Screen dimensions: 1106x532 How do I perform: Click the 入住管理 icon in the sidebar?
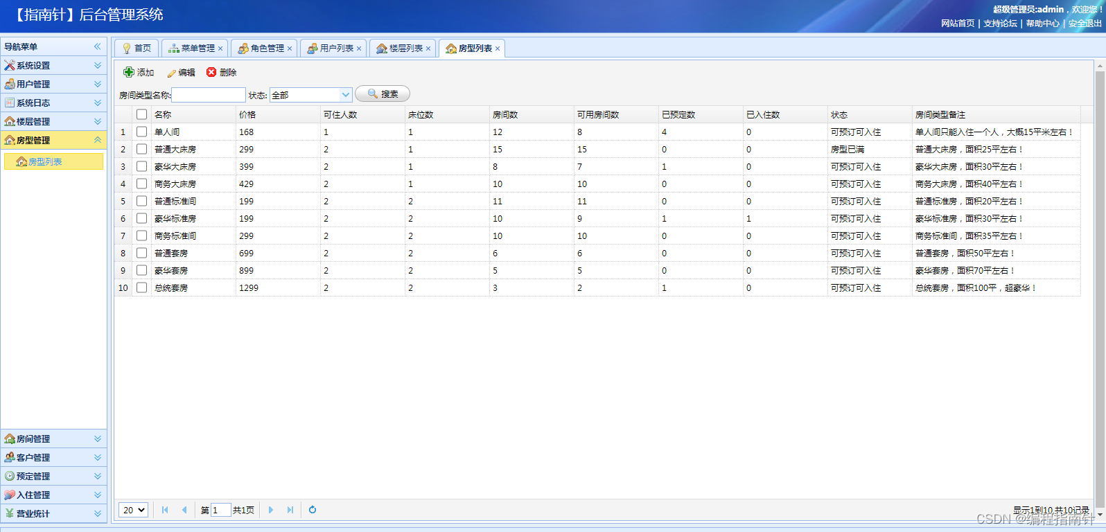point(10,495)
